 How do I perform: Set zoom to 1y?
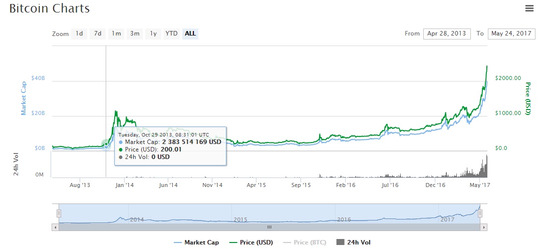pyautogui.click(x=153, y=33)
